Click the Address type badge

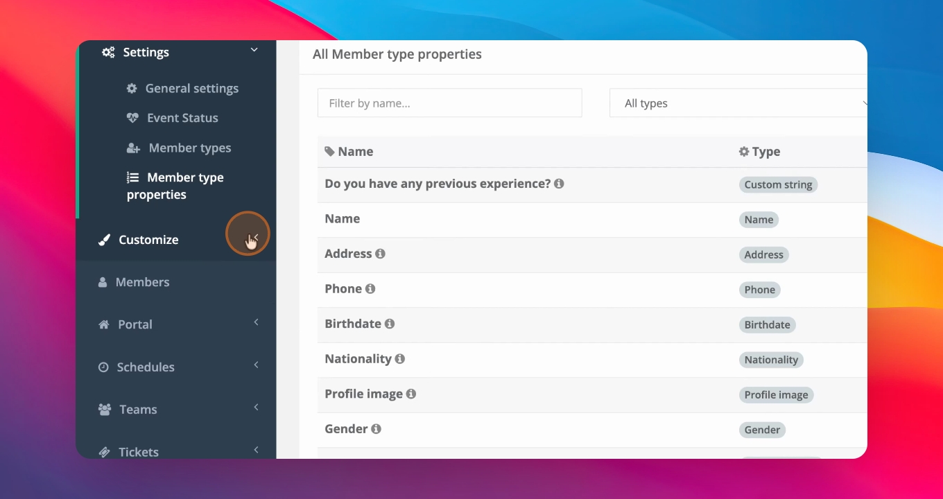(763, 255)
